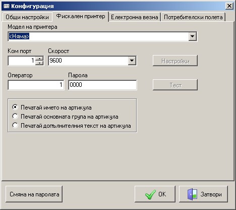
Task: Expand the Модел на принтера dropdown arrow
Action: pyautogui.click(x=192, y=36)
